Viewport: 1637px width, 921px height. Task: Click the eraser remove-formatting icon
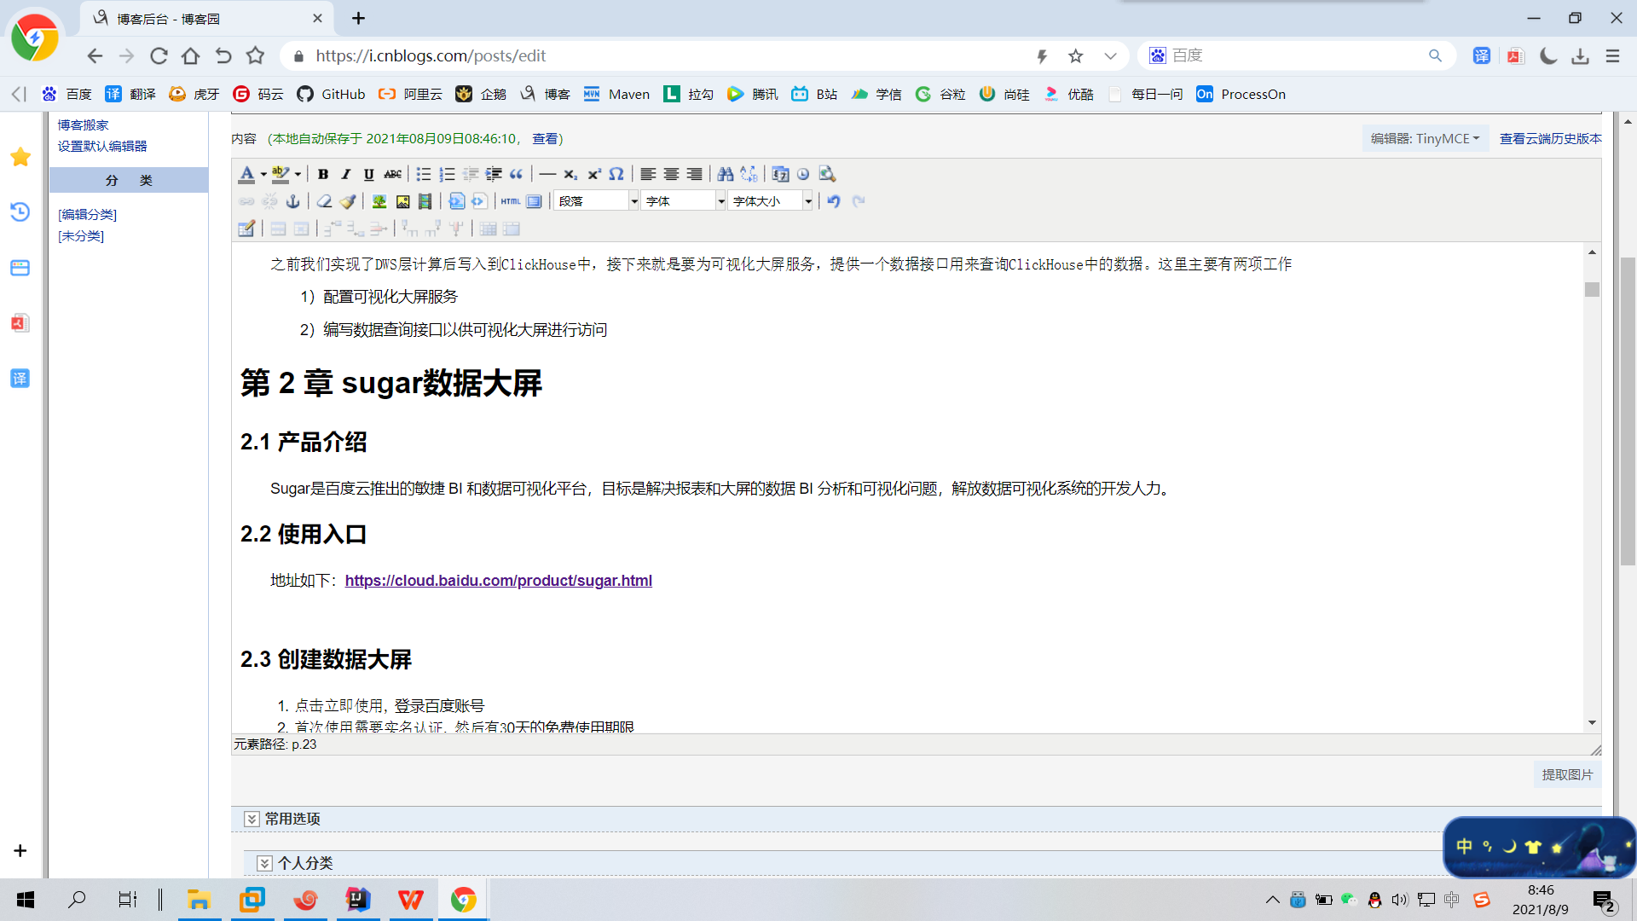(324, 201)
